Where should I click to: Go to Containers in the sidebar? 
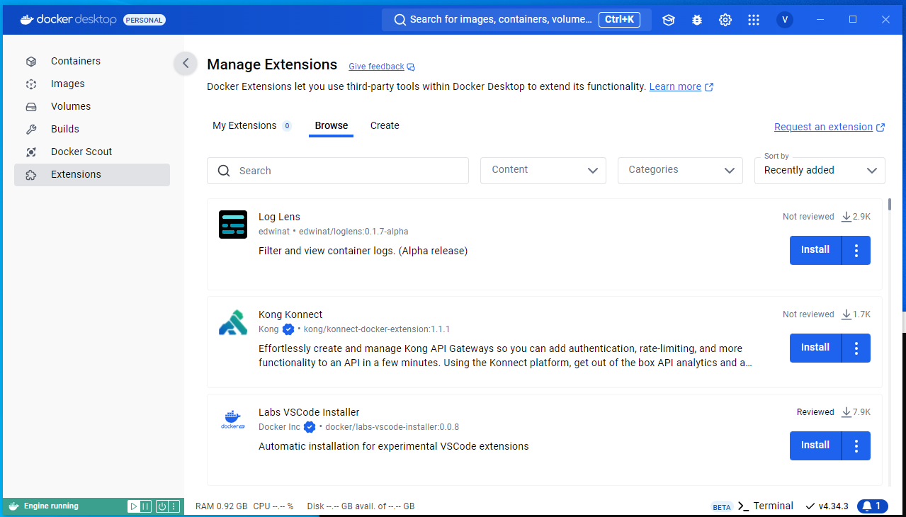coord(92,62)
